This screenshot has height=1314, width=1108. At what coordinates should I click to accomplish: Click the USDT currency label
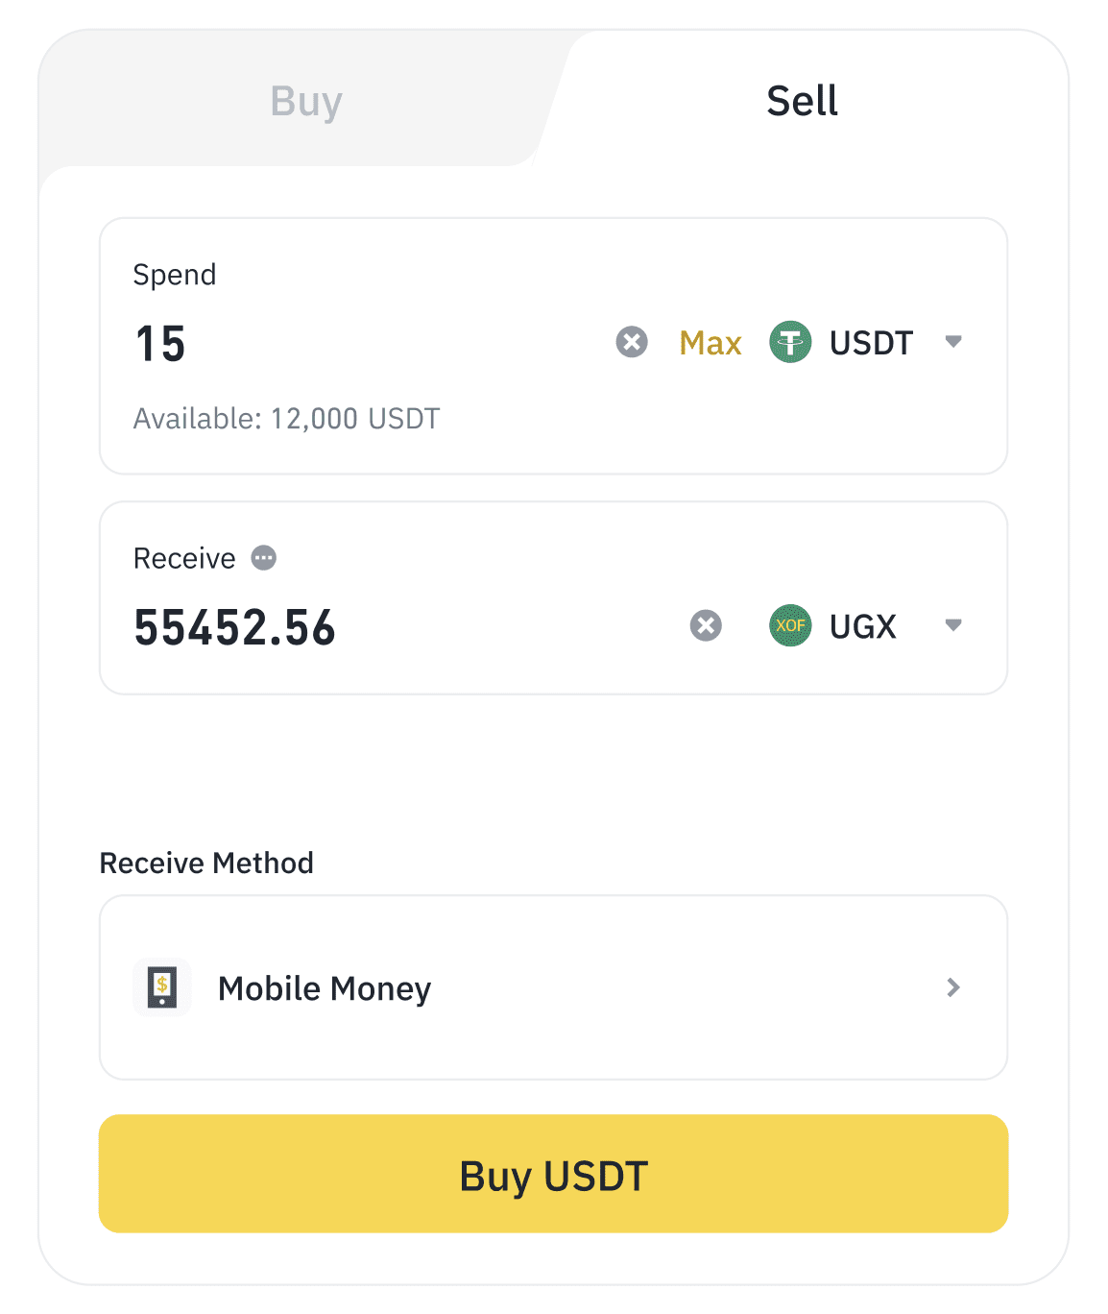point(871,343)
